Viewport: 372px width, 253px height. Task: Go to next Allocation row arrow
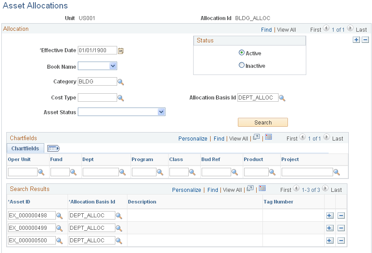click(350, 28)
